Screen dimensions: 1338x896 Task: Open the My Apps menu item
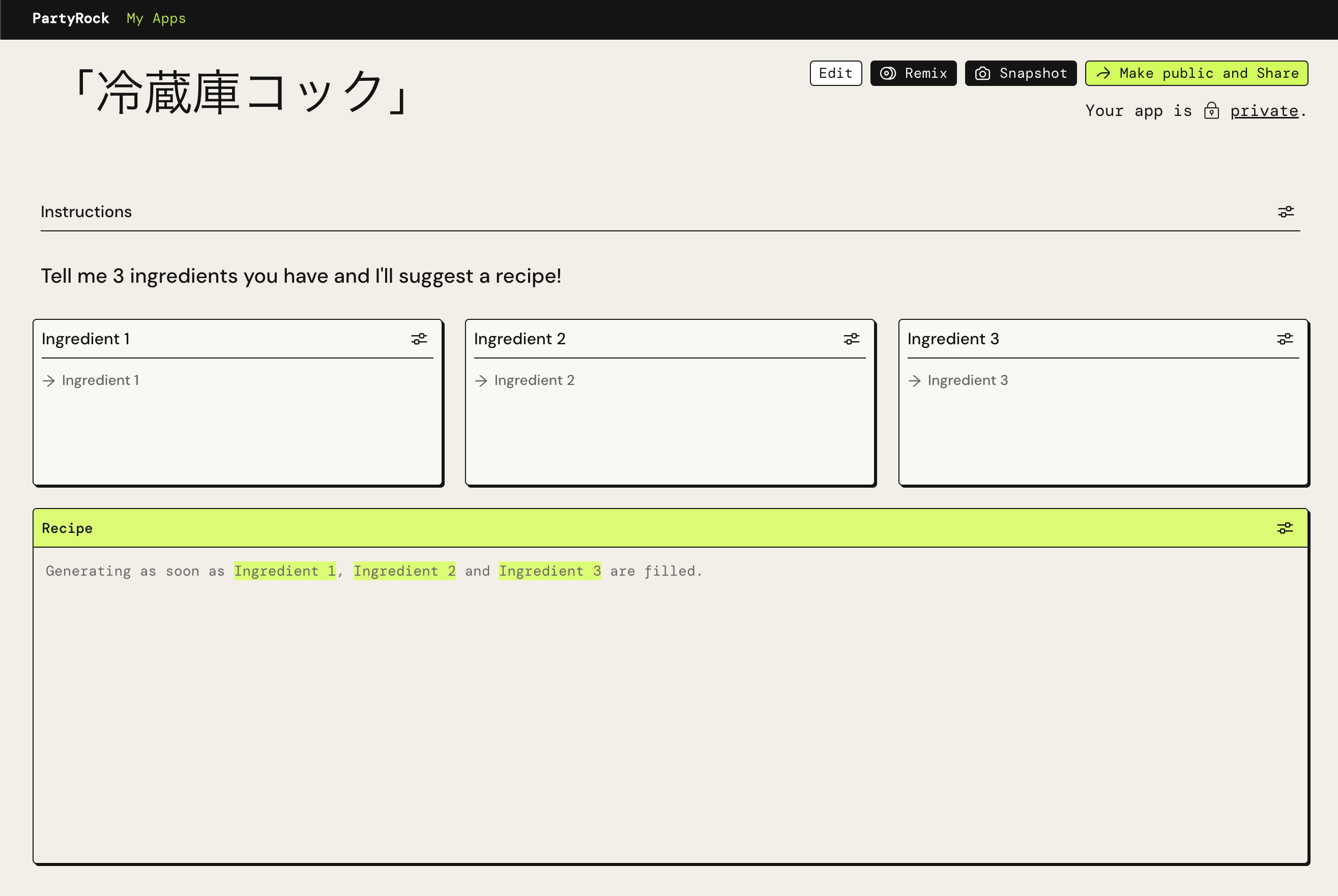tap(156, 19)
